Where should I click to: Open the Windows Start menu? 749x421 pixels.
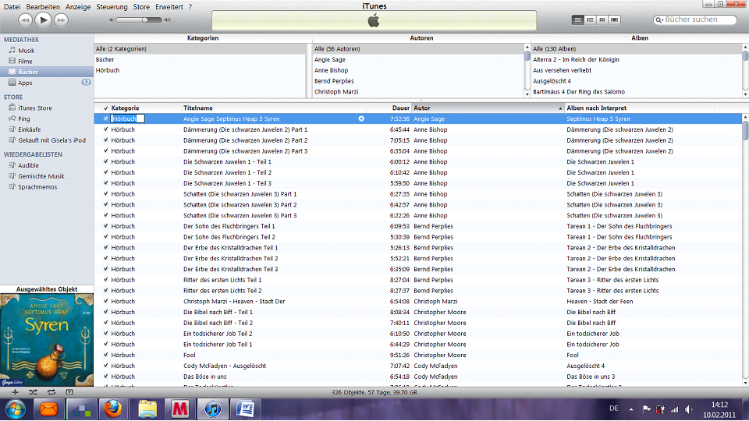tap(16, 409)
